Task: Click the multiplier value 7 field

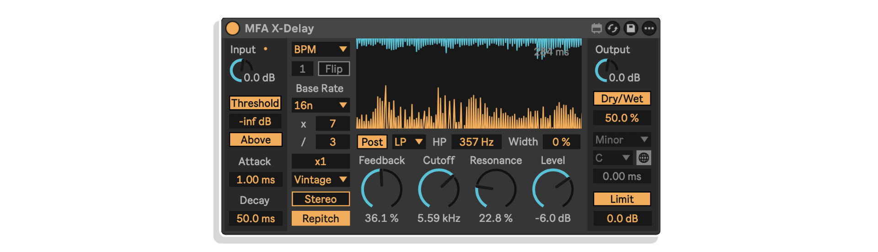Action: tap(332, 123)
